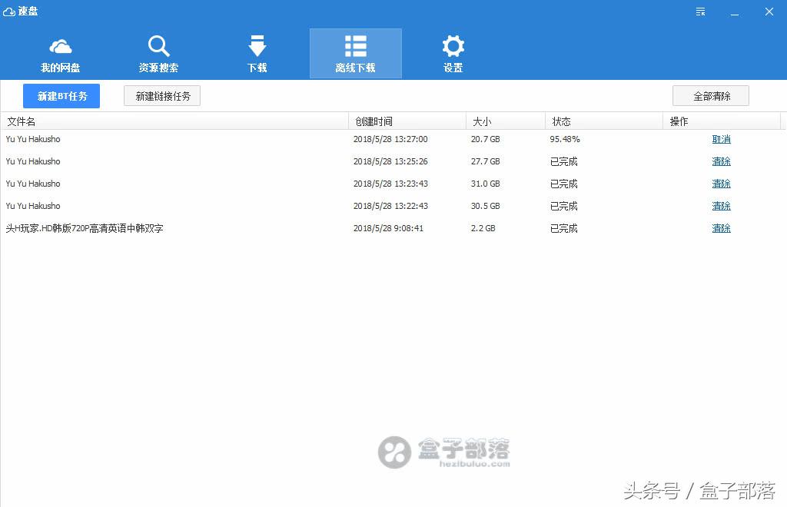Click the 95.48% progress status
The image size is (787, 507).
coord(566,139)
